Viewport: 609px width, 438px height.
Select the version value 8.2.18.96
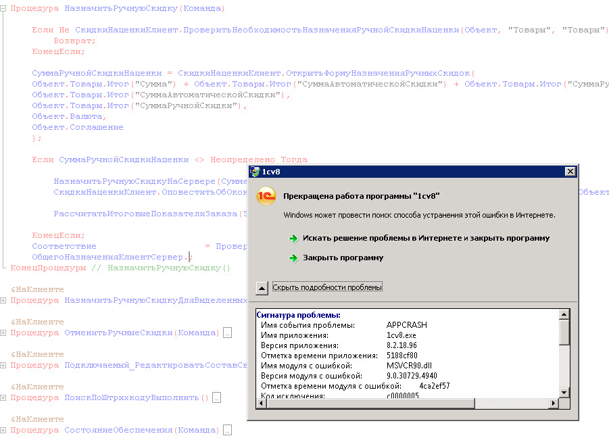(x=401, y=345)
